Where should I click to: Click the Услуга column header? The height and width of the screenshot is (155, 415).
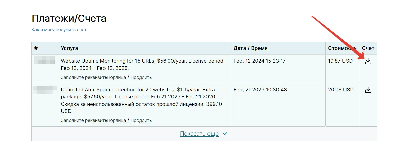(70, 48)
